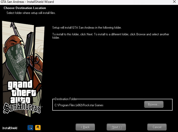Image resolution: width=178 pixels, height=132 pixels.
Task: Close the InstallShield Wizard window
Action: [174, 2]
